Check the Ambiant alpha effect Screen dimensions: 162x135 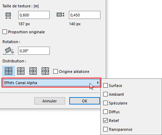tap(105, 94)
